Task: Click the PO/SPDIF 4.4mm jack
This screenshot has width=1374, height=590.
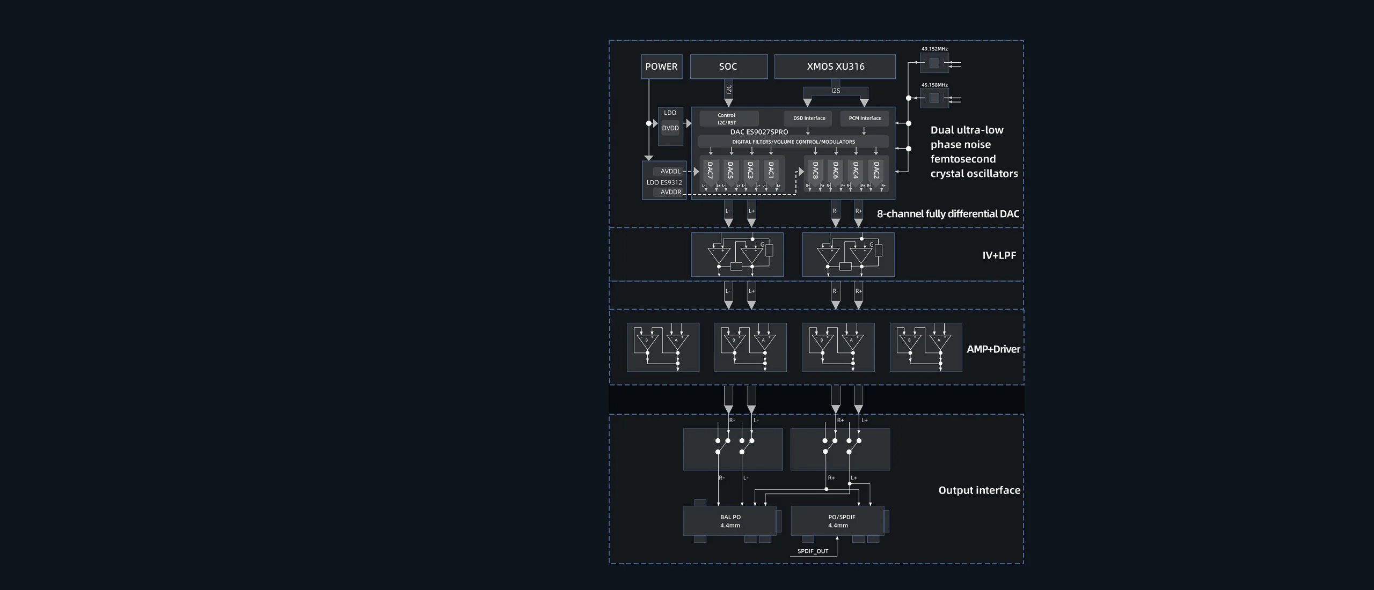Action: pyautogui.click(x=837, y=521)
